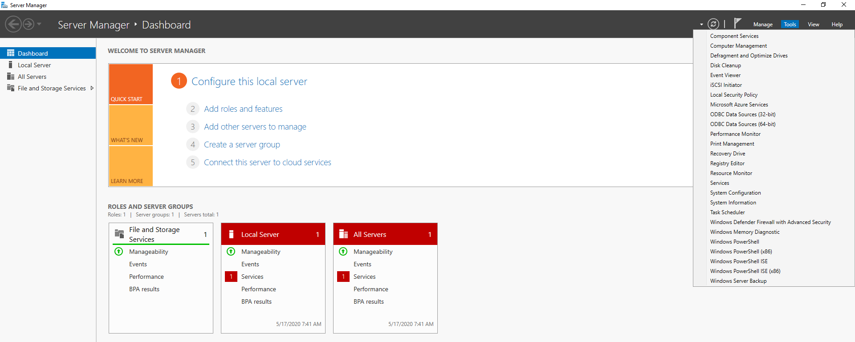
Task: Click red Services alert badge in All Servers tile
Action: point(343,277)
